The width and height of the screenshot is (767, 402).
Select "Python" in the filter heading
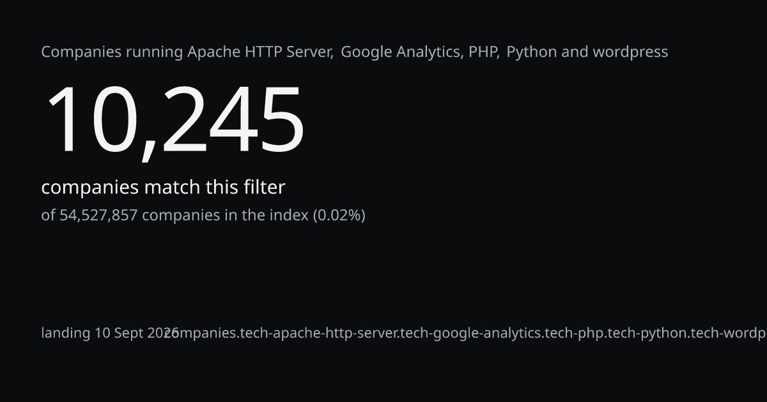tap(532, 52)
